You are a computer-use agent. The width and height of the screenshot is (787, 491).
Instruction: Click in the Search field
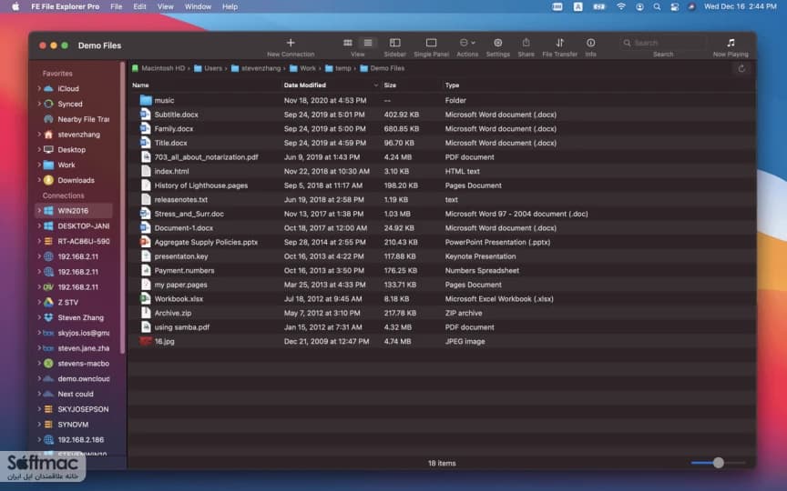[662, 43]
